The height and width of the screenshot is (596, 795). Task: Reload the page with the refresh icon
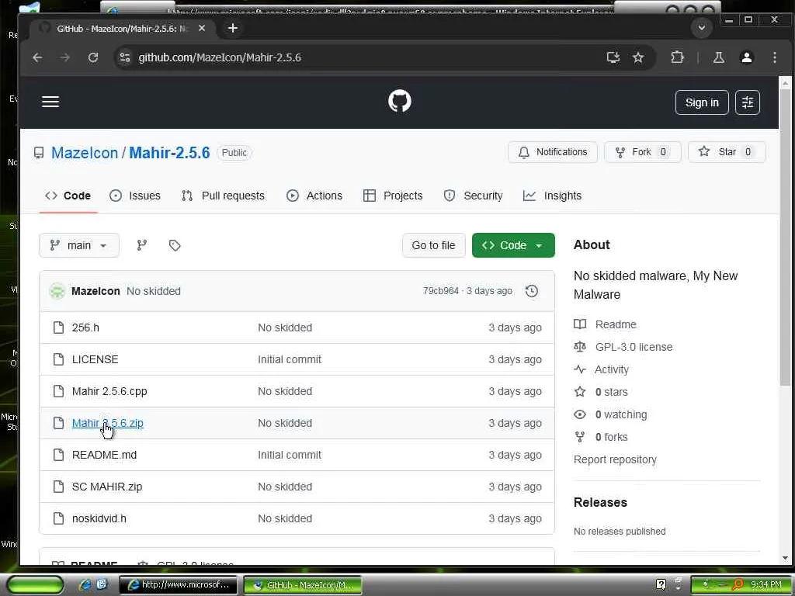[x=93, y=57]
